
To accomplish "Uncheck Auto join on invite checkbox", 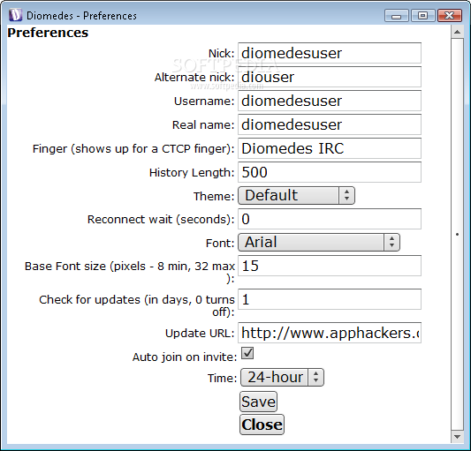I will click(x=247, y=353).
